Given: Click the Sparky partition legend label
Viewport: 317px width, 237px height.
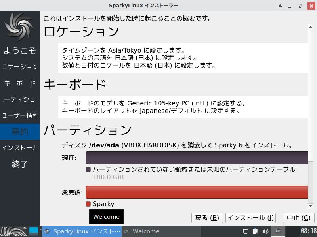Looking at the screenshot, I should tap(103, 204).
